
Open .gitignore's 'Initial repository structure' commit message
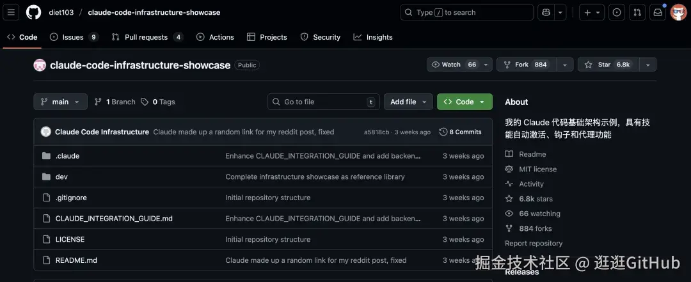[x=268, y=198]
